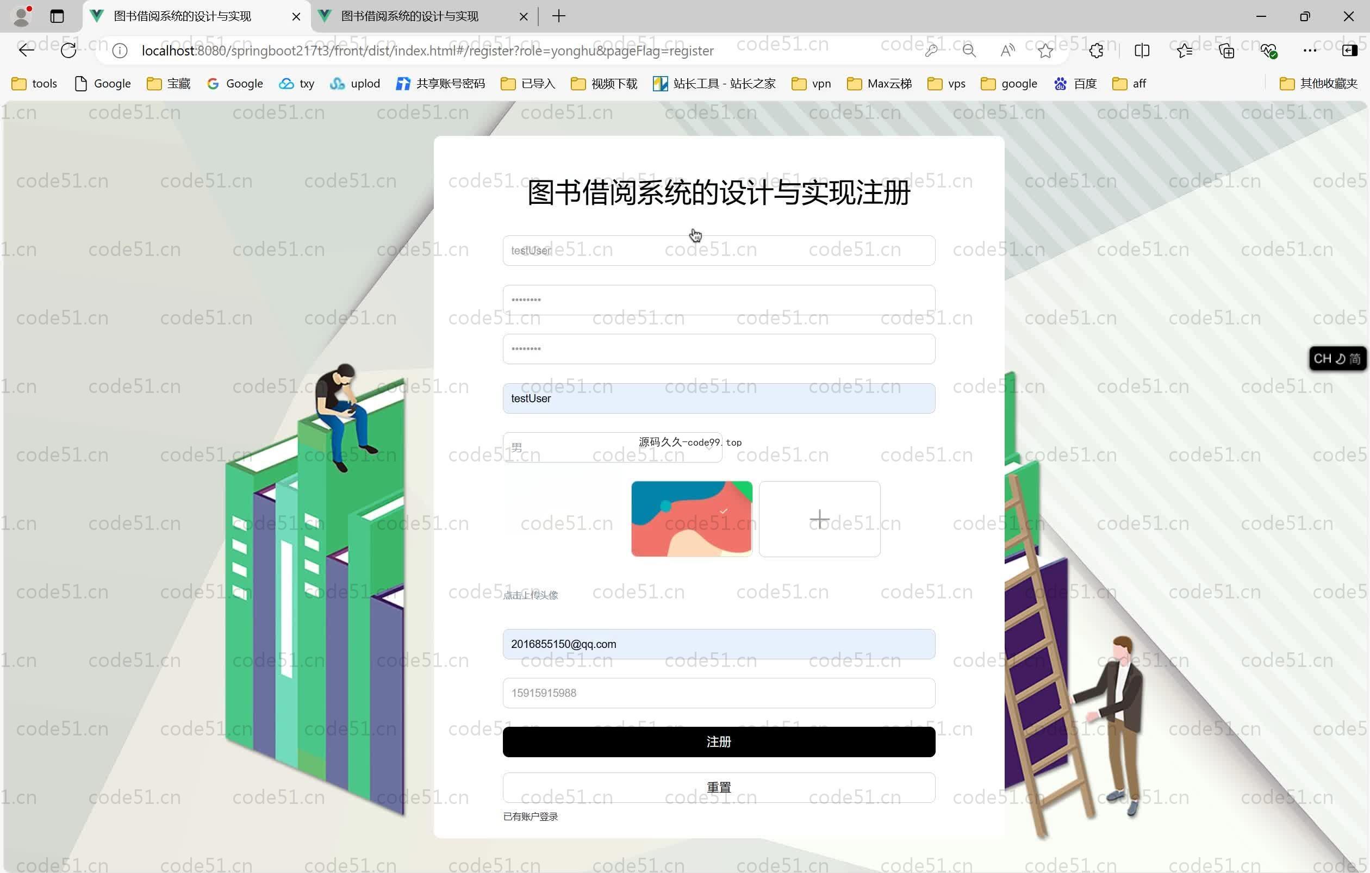The height and width of the screenshot is (873, 1370).
Task: Focus the filled name field showing testUser
Action: click(719, 398)
